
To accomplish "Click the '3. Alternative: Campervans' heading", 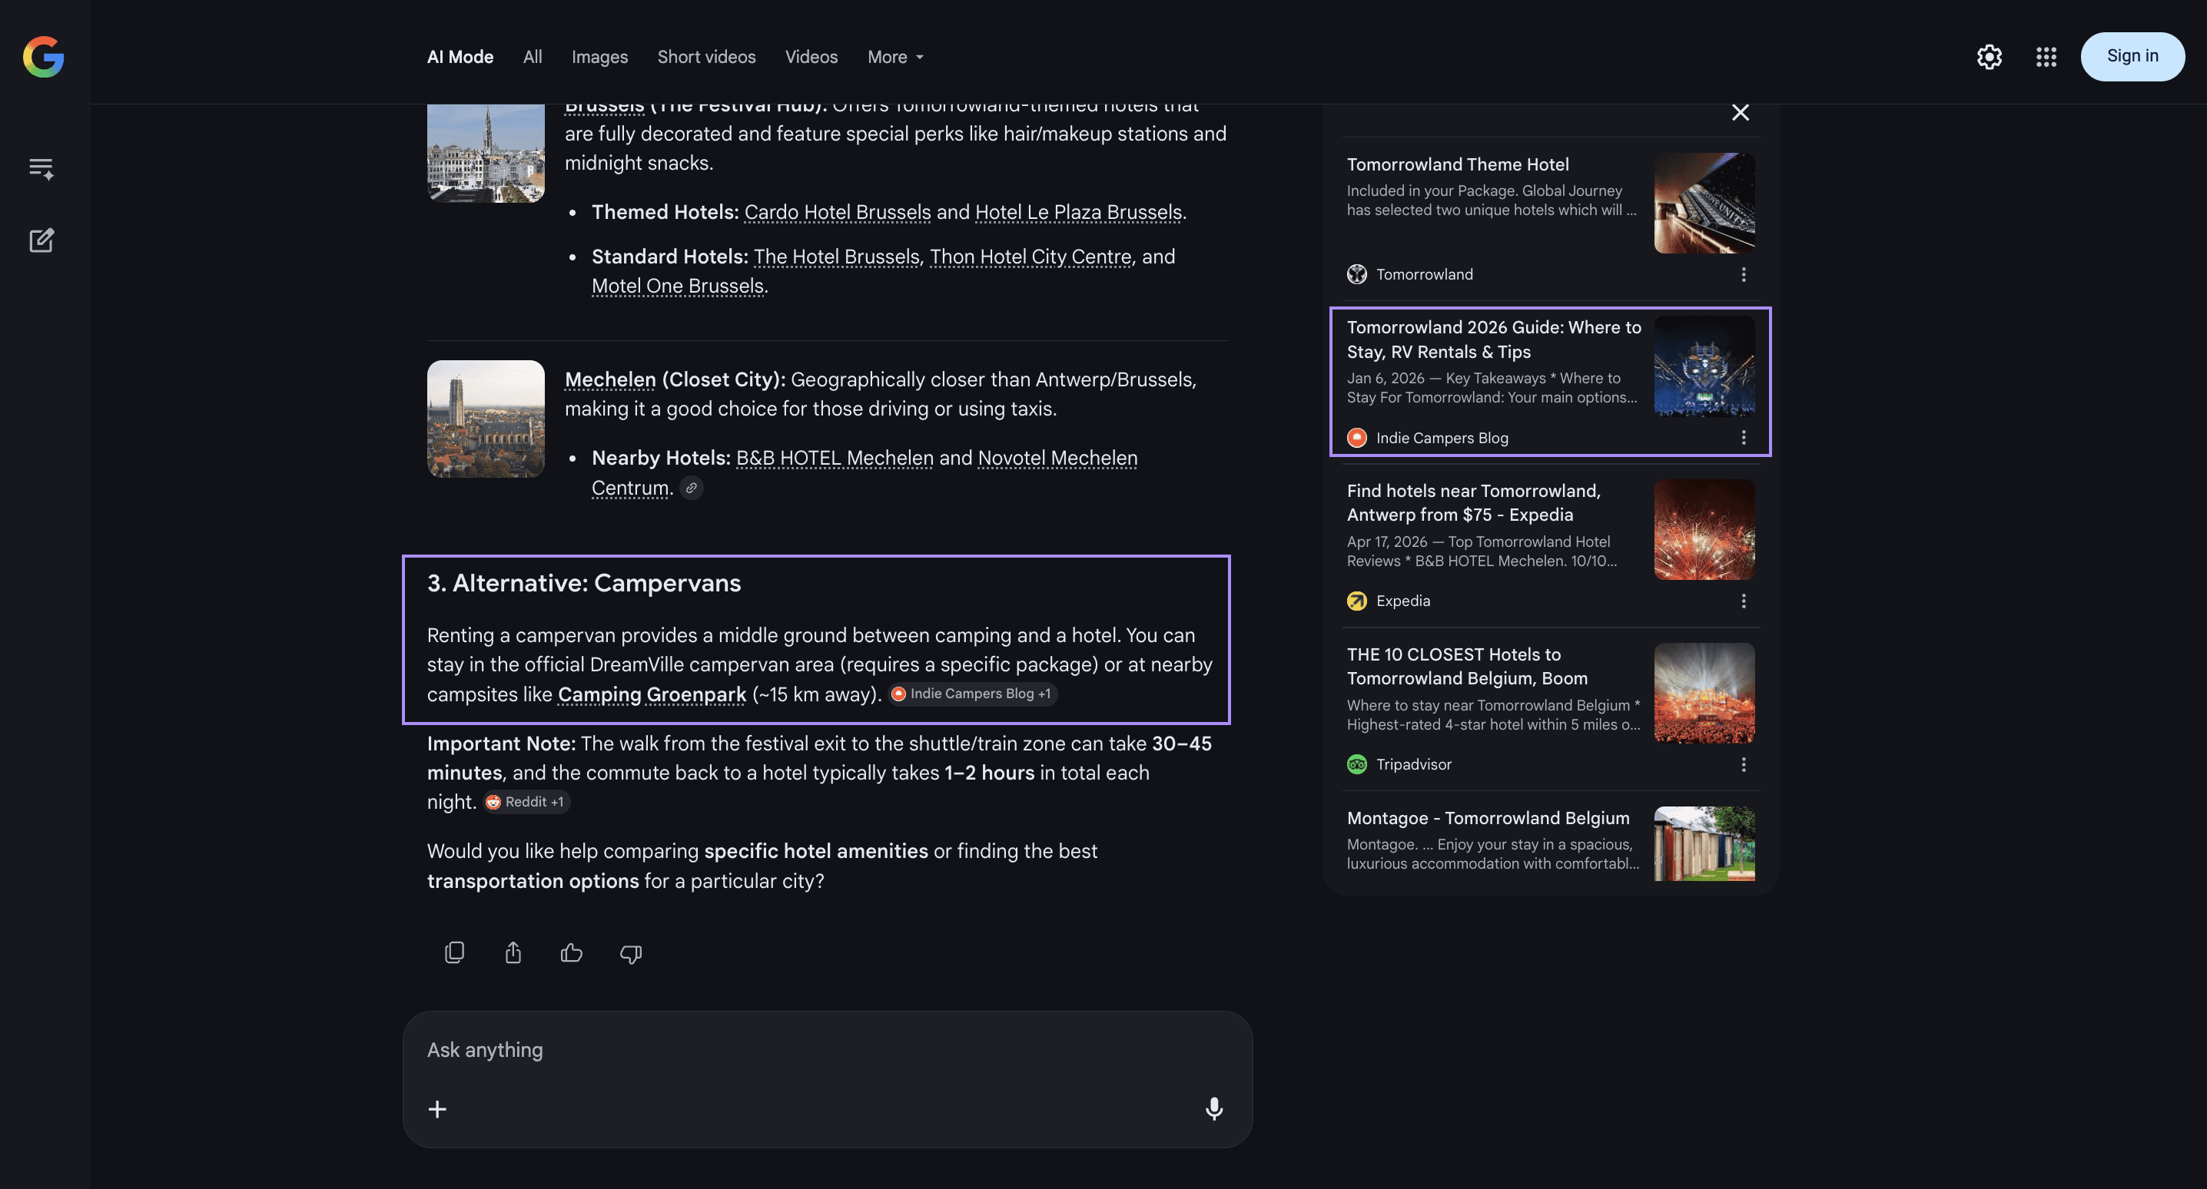I will point(583,584).
